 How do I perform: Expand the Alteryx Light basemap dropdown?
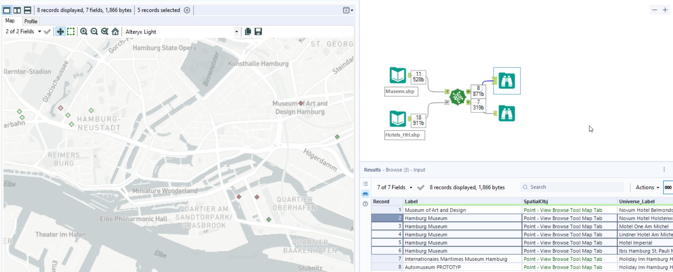coord(236,32)
